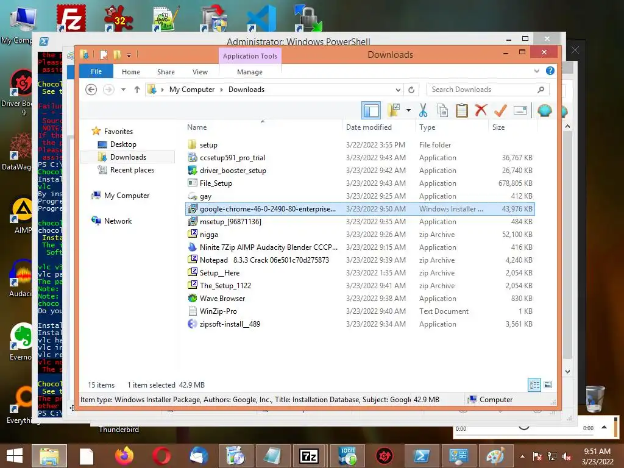Click My Computer in the address breadcrumb
The height and width of the screenshot is (468, 624).
point(192,90)
